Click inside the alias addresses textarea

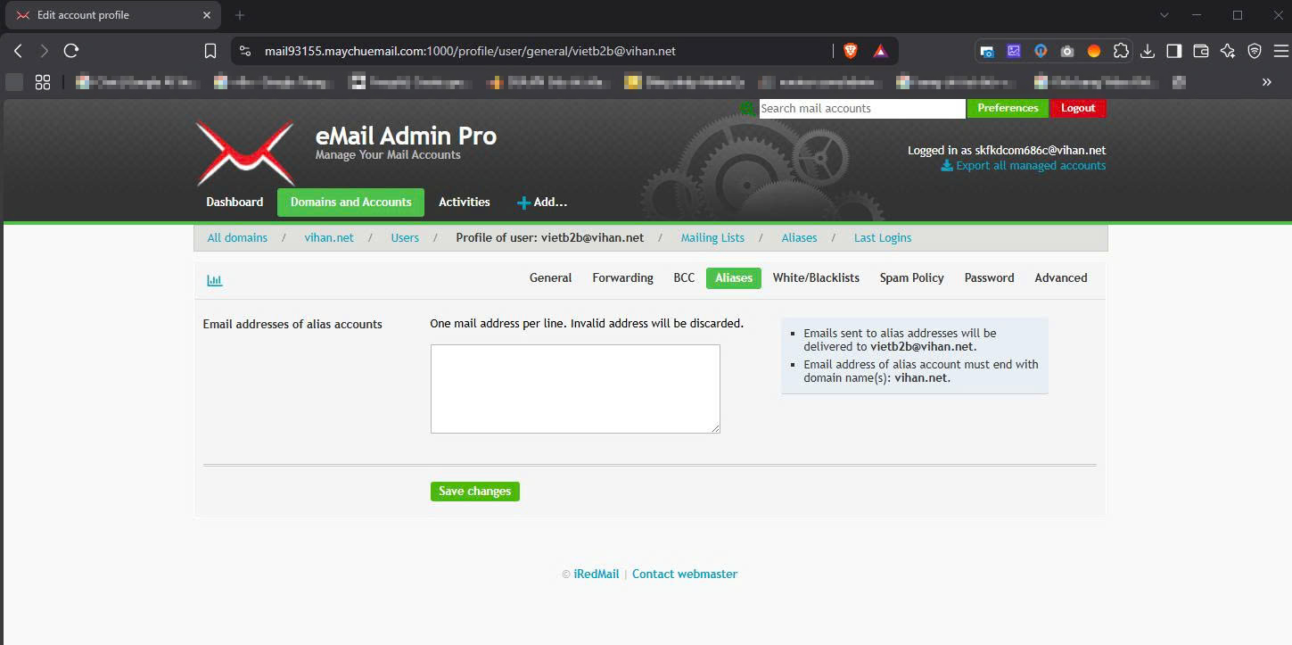pos(575,389)
